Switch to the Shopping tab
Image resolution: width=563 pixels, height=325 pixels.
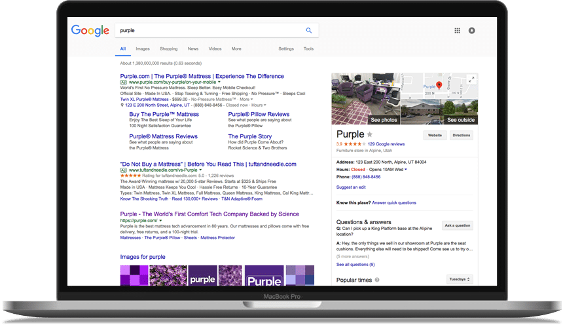click(x=169, y=48)
